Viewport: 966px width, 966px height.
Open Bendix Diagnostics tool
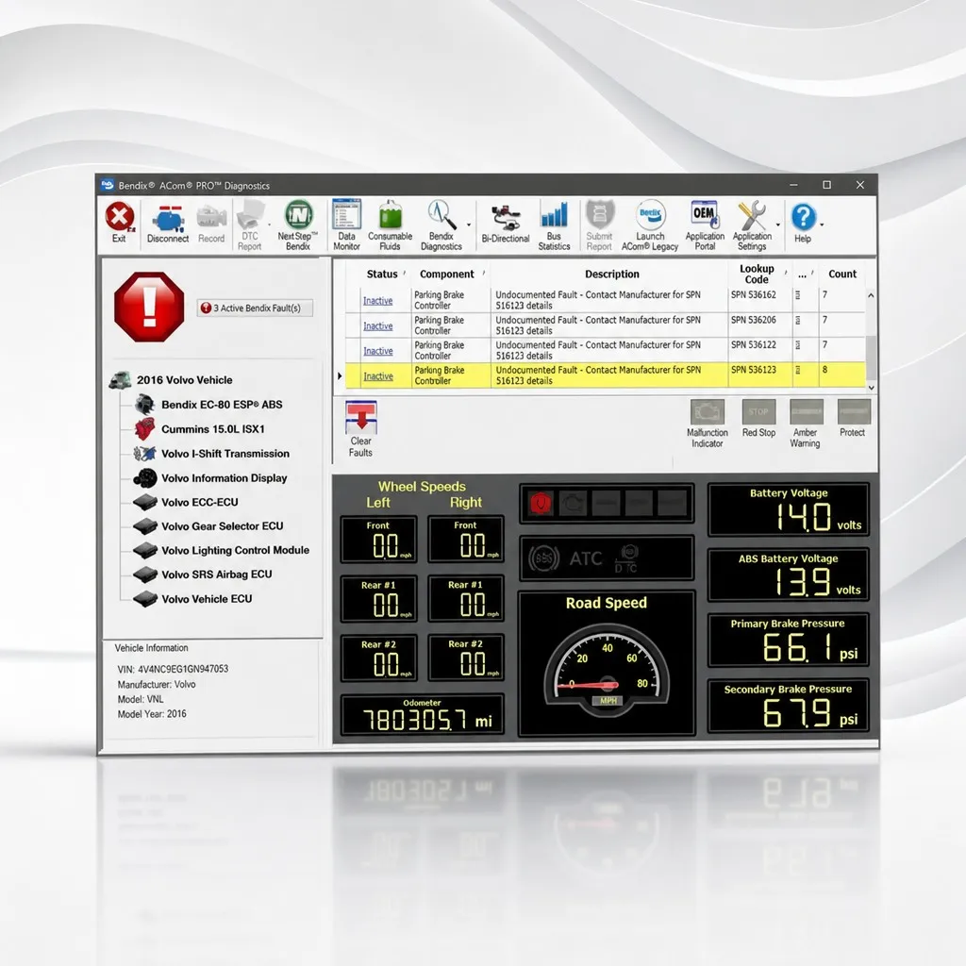point(441,225)
